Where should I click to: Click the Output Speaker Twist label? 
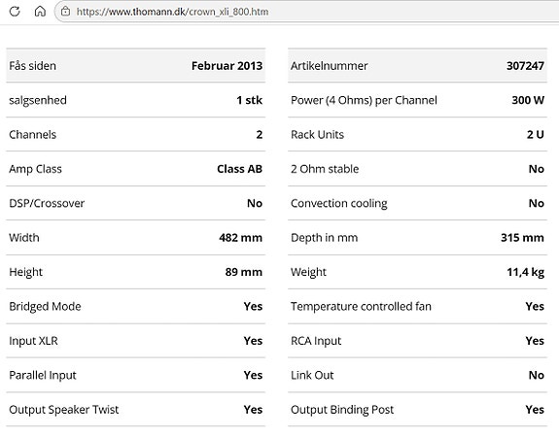pos(64,410)
